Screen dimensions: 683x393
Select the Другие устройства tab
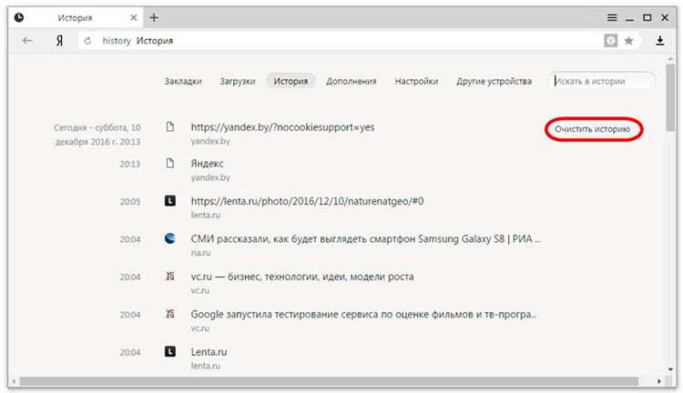(494, 81)
